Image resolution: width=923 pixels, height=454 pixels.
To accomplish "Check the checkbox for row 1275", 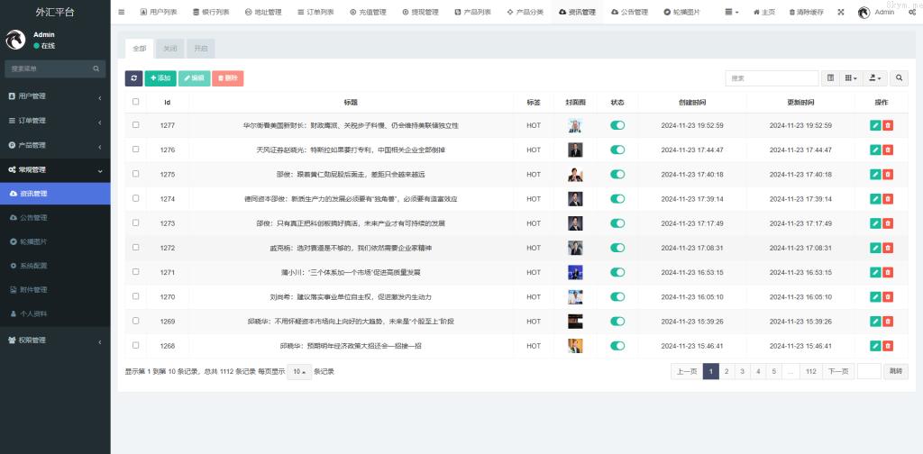I will click(x=136, y=174).
